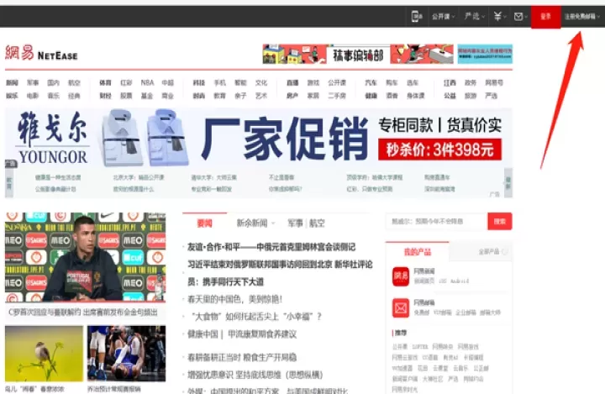The height and width of the screenshot is (394, 605).
Task: Click the NetEase logo
Action: 41,53
